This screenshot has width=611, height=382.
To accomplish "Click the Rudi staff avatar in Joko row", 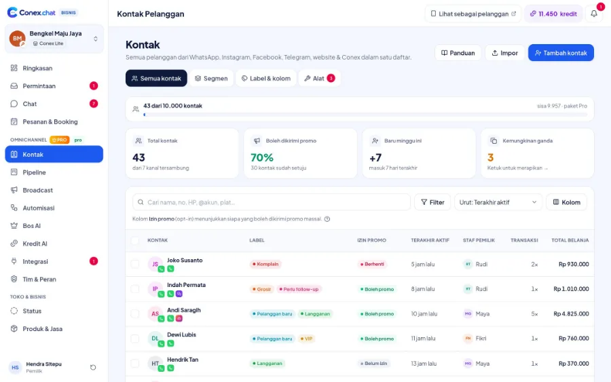I will coord(468,264).
